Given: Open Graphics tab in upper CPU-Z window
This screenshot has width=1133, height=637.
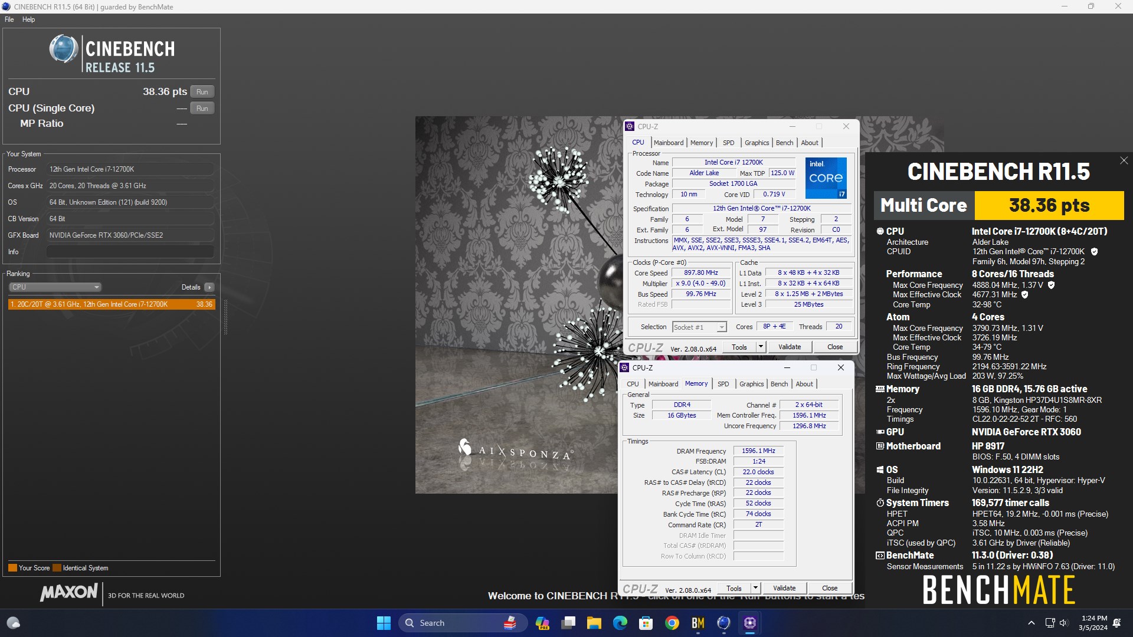Looking at the screenshot, I should [757, 143].
